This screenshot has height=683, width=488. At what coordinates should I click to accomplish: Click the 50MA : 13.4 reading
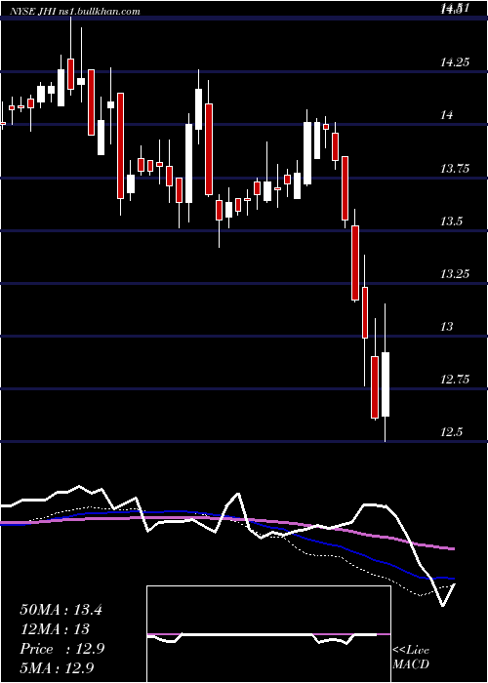(61, 610)
